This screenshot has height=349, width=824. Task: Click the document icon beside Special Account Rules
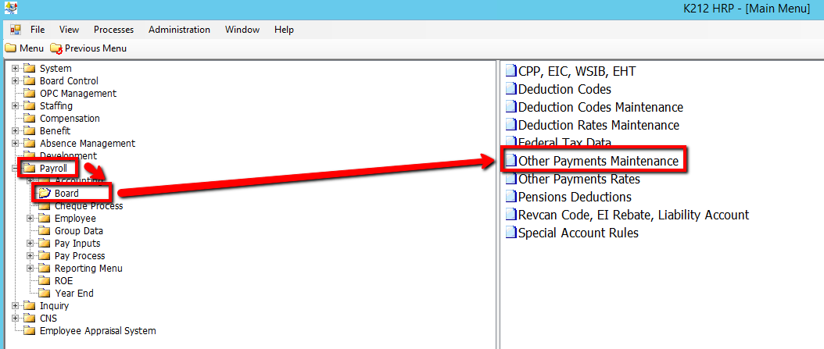tap(511, 233)
